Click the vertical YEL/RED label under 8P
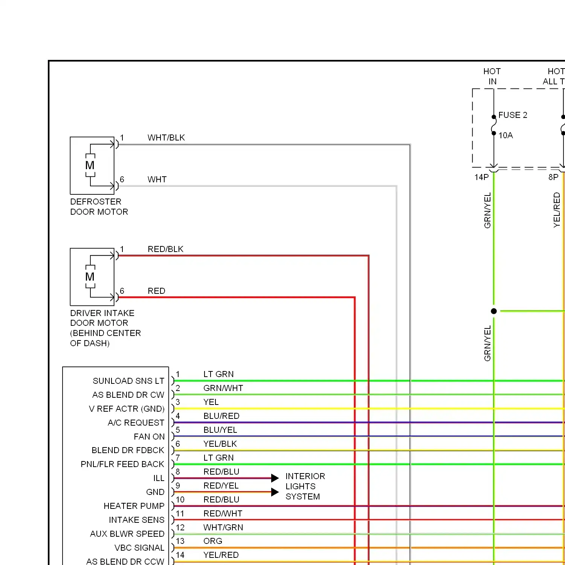 point(557,210)
